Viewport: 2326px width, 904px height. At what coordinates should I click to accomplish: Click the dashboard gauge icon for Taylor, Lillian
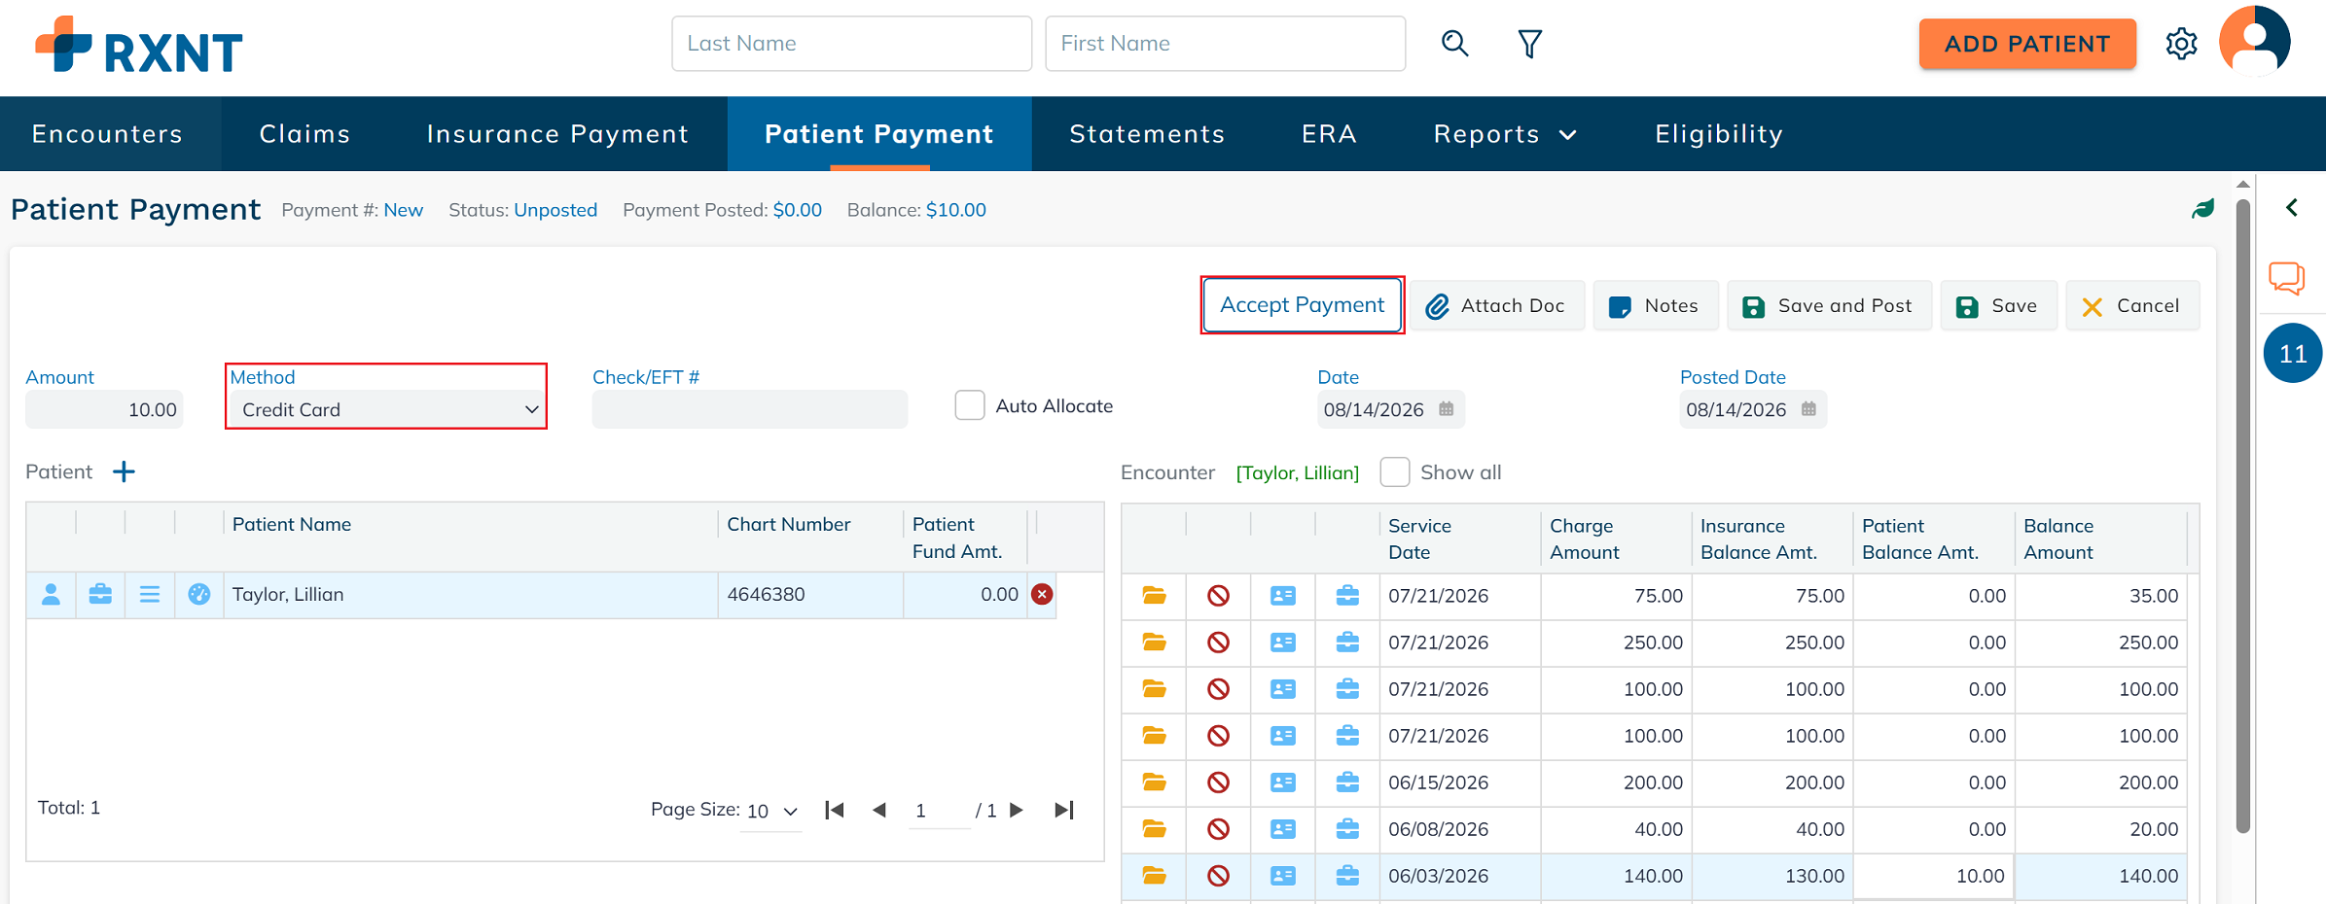(x=199, y=594)
